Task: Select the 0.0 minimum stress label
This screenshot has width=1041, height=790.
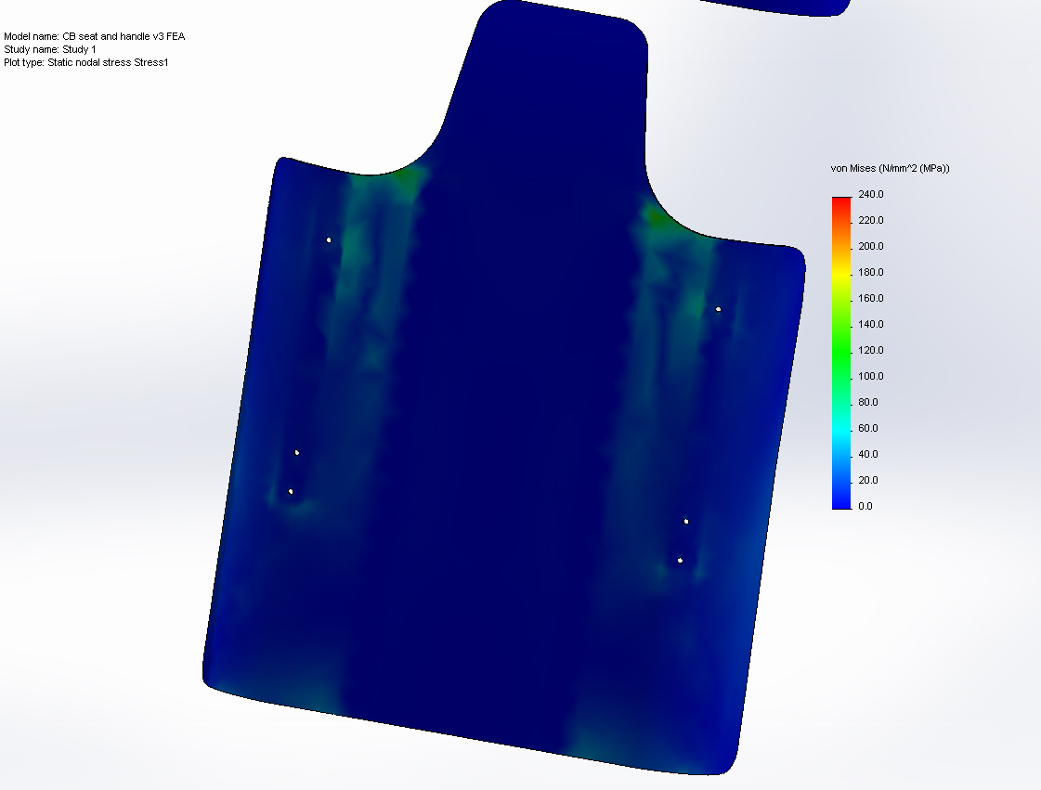Action: point(864,505)
